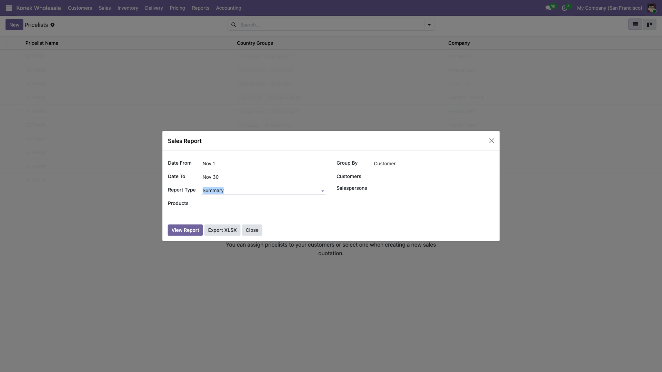
Task: Expand the Report Type dropdown arrow
Action: pos(322,191)
